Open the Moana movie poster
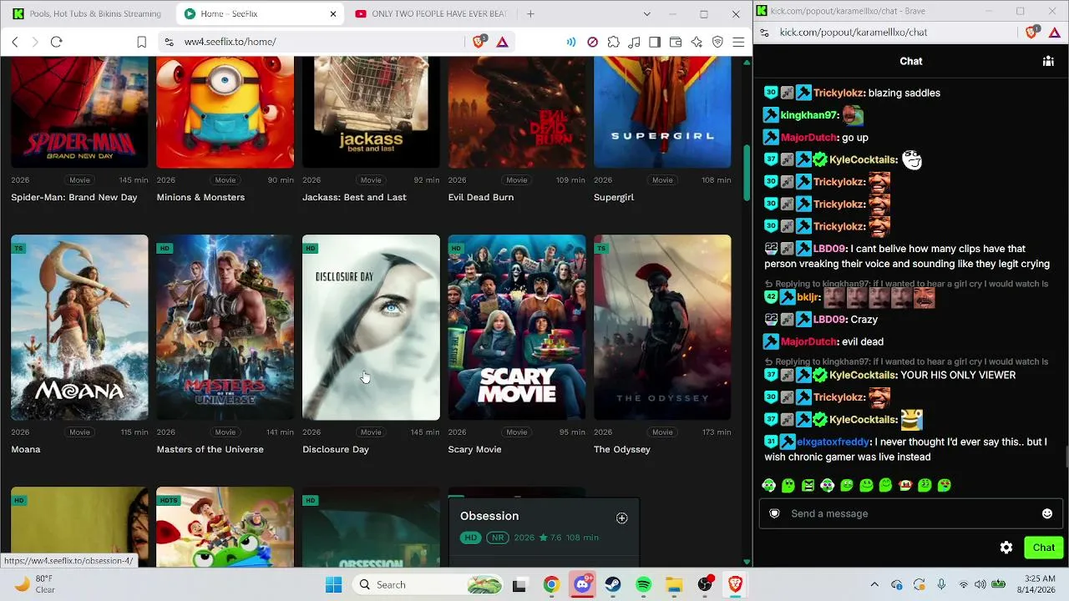The height and width of the screenshot is (601, 1069). coord(79,327)
